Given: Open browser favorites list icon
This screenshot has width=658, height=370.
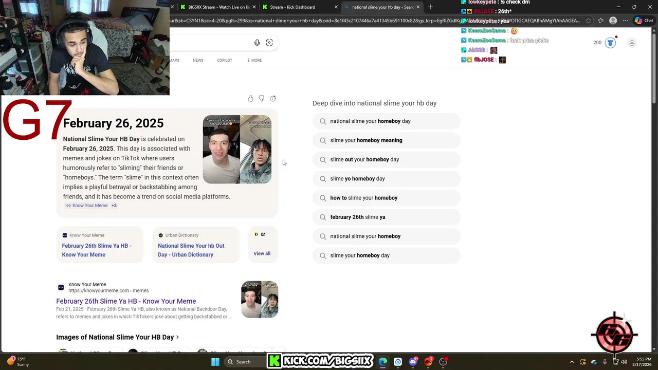Looking at the screenshot, I should coord(600,21).
